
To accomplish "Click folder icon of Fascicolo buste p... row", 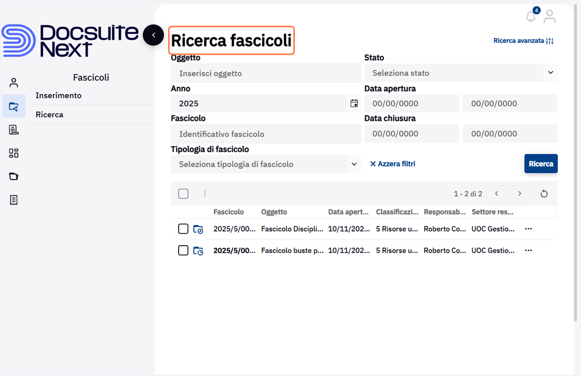I will coord(198,251).
